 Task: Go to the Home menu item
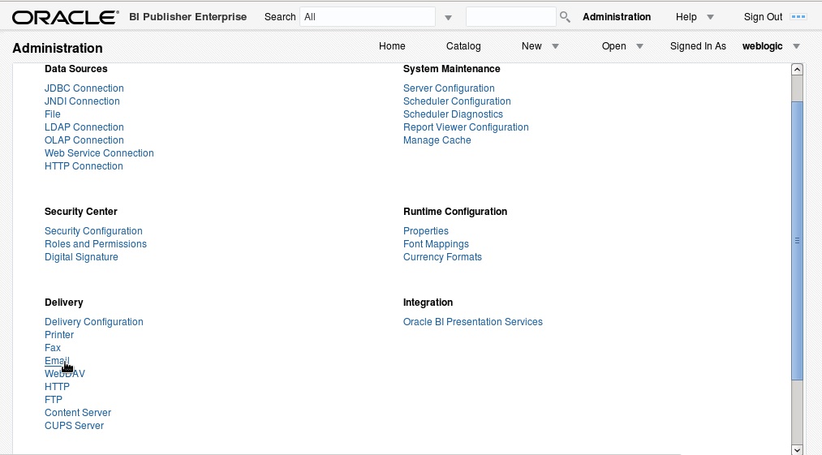tap(392, 46)
